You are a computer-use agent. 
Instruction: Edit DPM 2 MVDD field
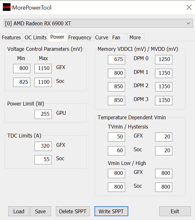[x=164, y=87]
